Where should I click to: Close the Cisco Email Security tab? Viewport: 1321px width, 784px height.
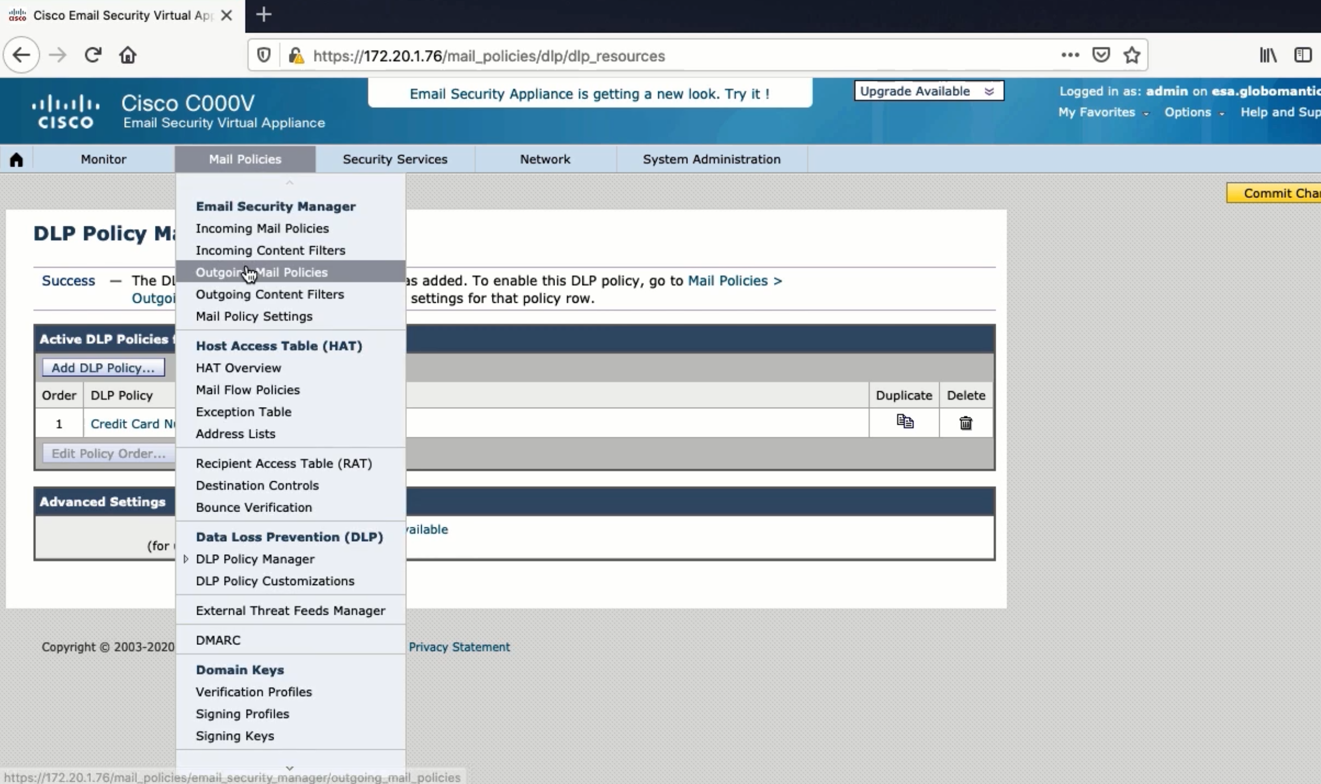pyautogui.click(x=227, y=15)
